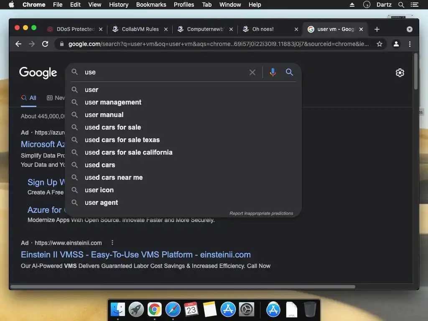Viewport: 428px width, 321px height.
Task: Open the tab search dropdown arrow
Action: coord(409,29)
